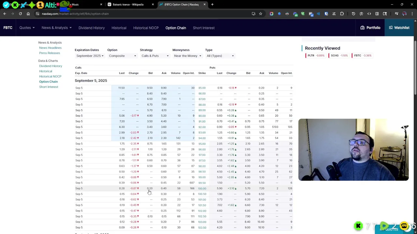This screenshot has width=417, height=234.
Task: Close the Balearic trance Wikipedia tab
Action: (x=153, y=5)
